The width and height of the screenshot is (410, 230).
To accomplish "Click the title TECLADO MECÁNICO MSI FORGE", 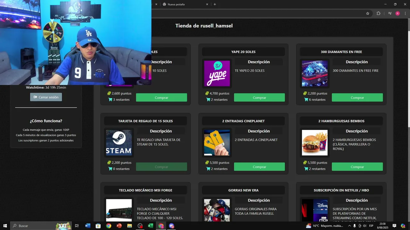I will pos(145,190).
